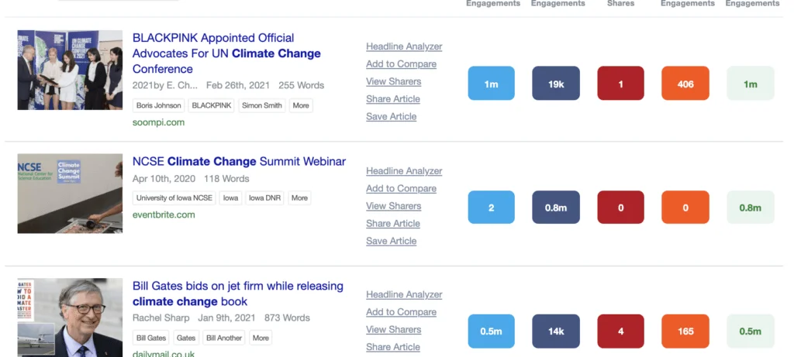Expand More tags on BLACKPINK article

pos(301,105)
